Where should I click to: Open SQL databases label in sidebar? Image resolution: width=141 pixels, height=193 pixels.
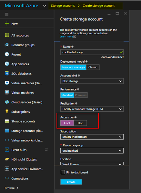pos(21,74)
